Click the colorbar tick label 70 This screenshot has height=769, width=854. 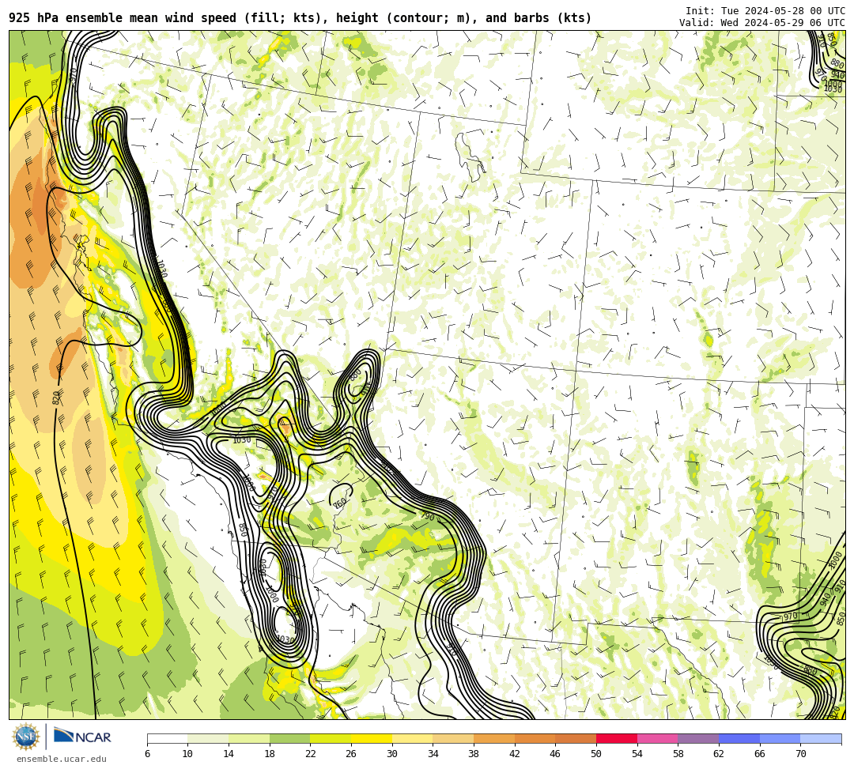800,754
